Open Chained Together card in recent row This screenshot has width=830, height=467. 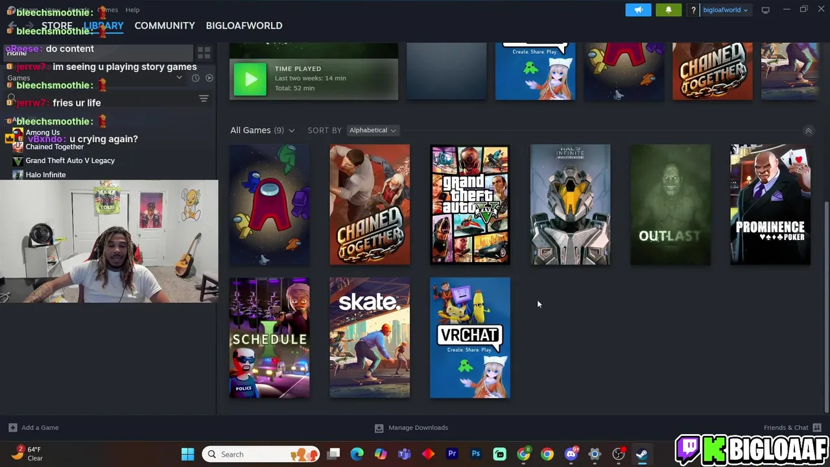(713, 71)
